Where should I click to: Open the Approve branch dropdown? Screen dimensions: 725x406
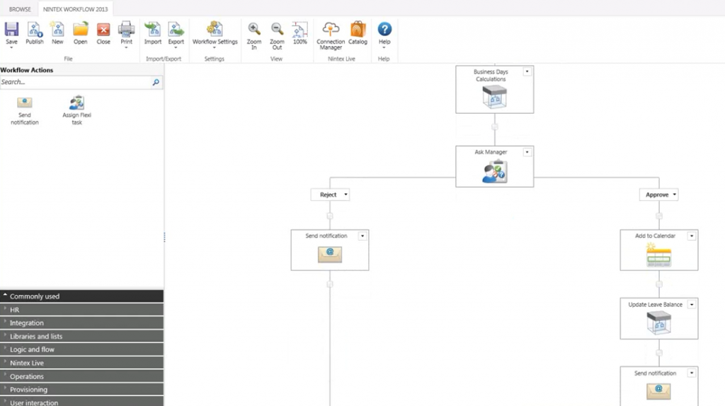pos(675,195)
